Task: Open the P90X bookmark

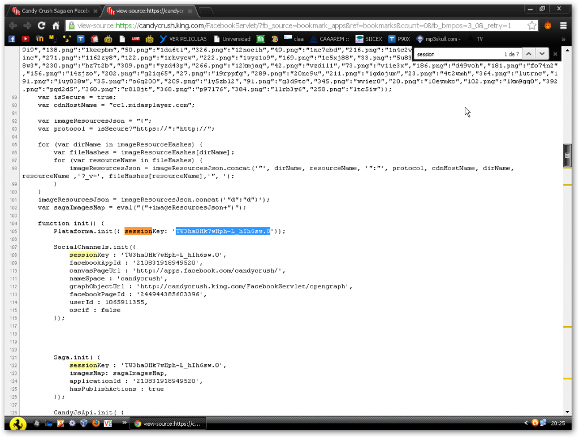Action: pyautogui.click(x=399, y=39)
